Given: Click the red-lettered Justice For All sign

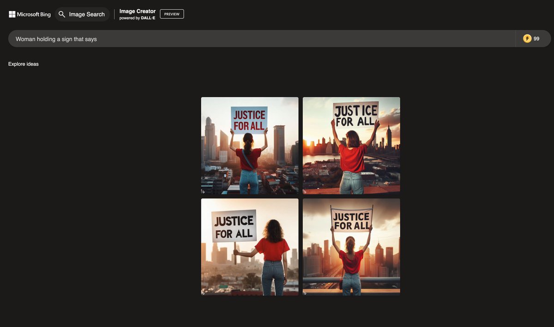Looking at the screenshot, I should pyautogui.click(x=249, y=120).
